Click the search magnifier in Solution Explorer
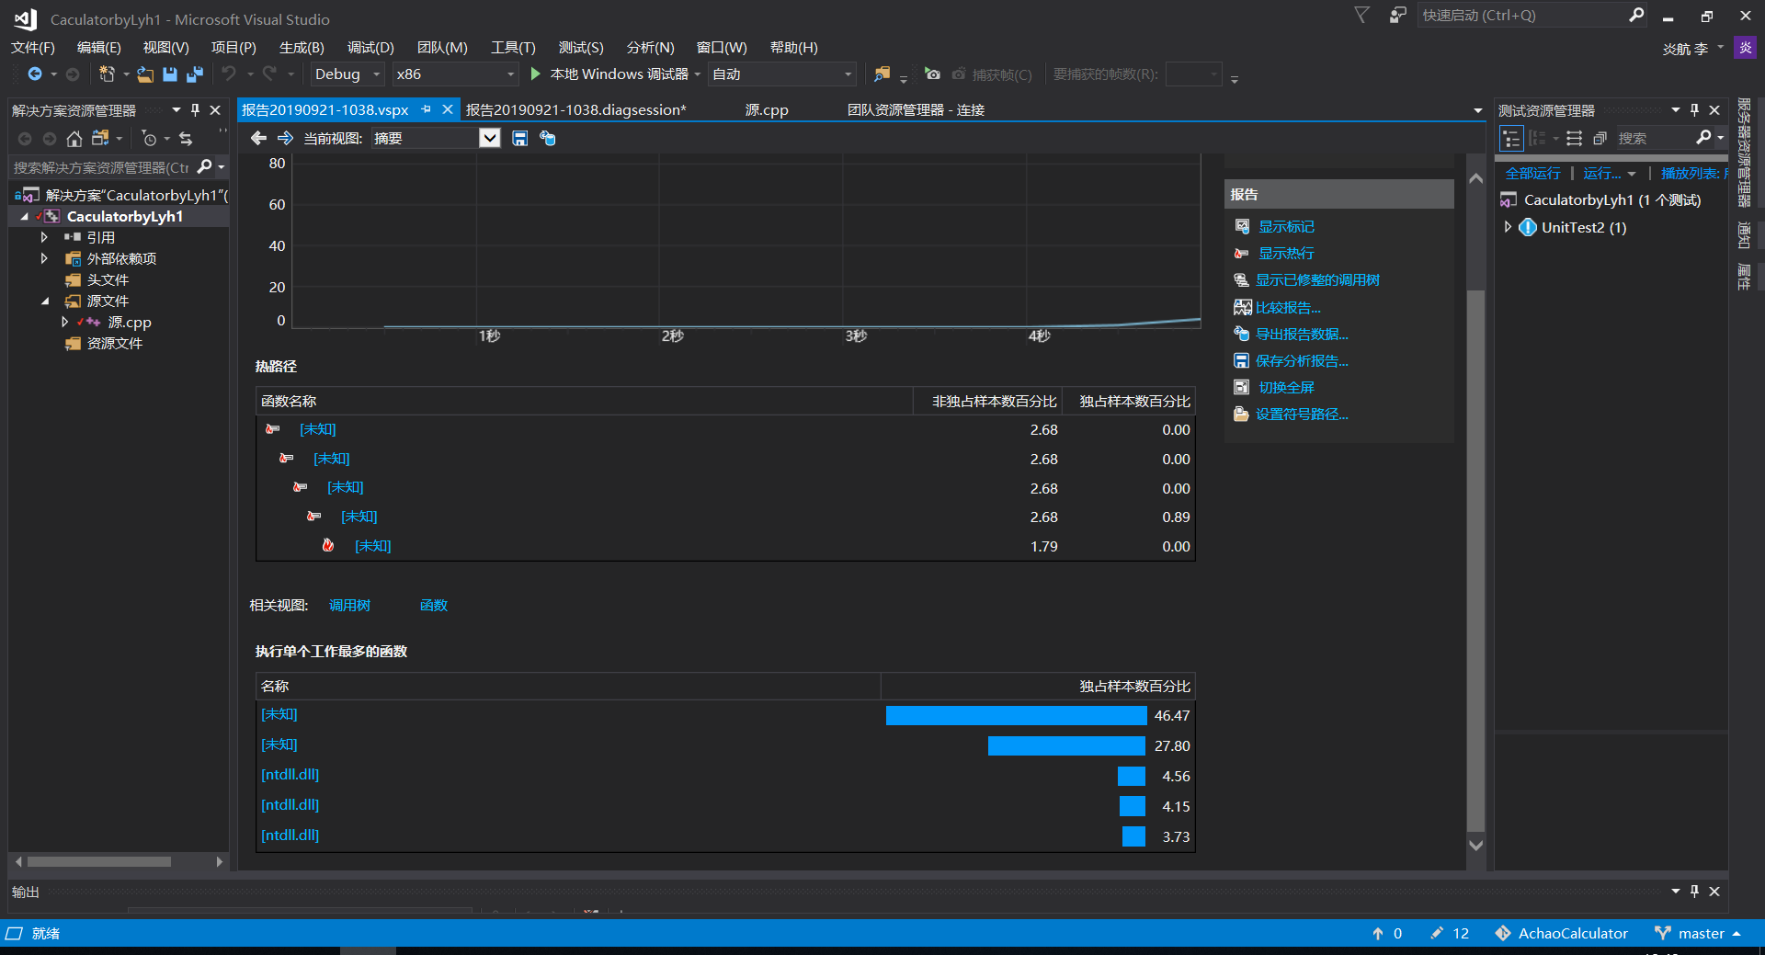1765x955 pixels. tap(204, 166)
